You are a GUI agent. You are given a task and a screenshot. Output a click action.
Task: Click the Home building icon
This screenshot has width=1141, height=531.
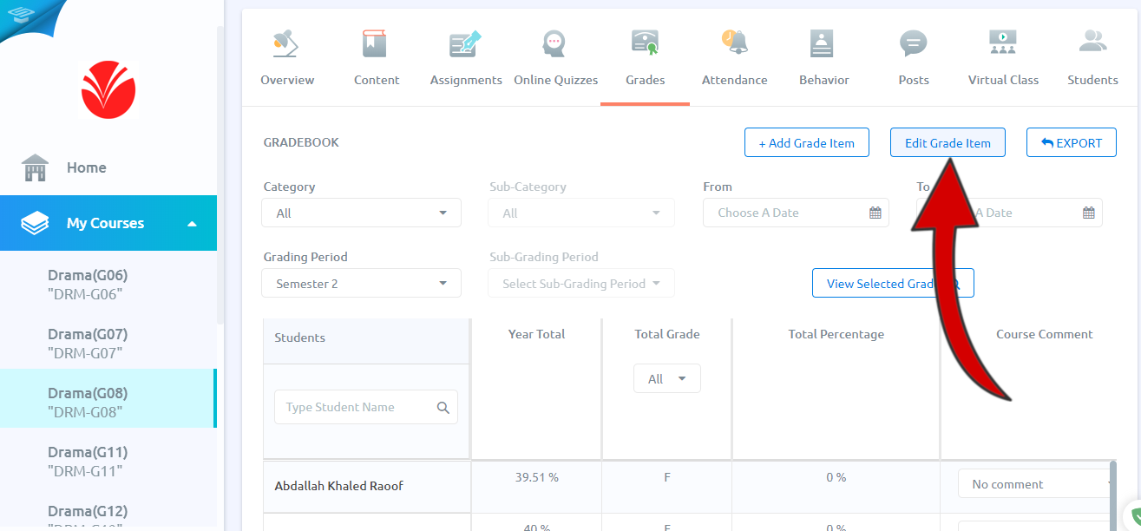point(35,167)
